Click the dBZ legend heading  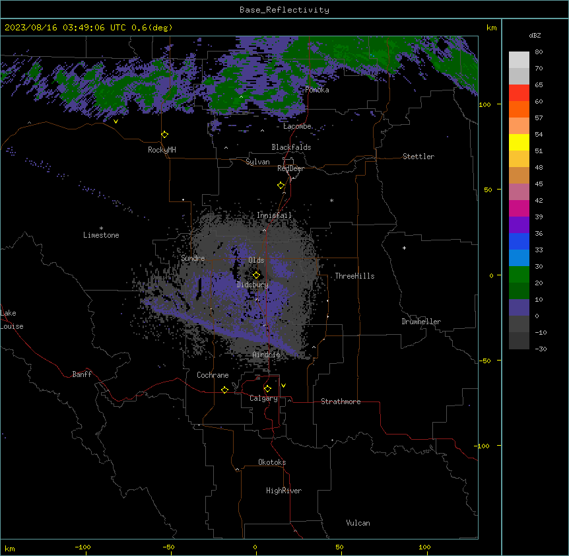coord(535,35)
